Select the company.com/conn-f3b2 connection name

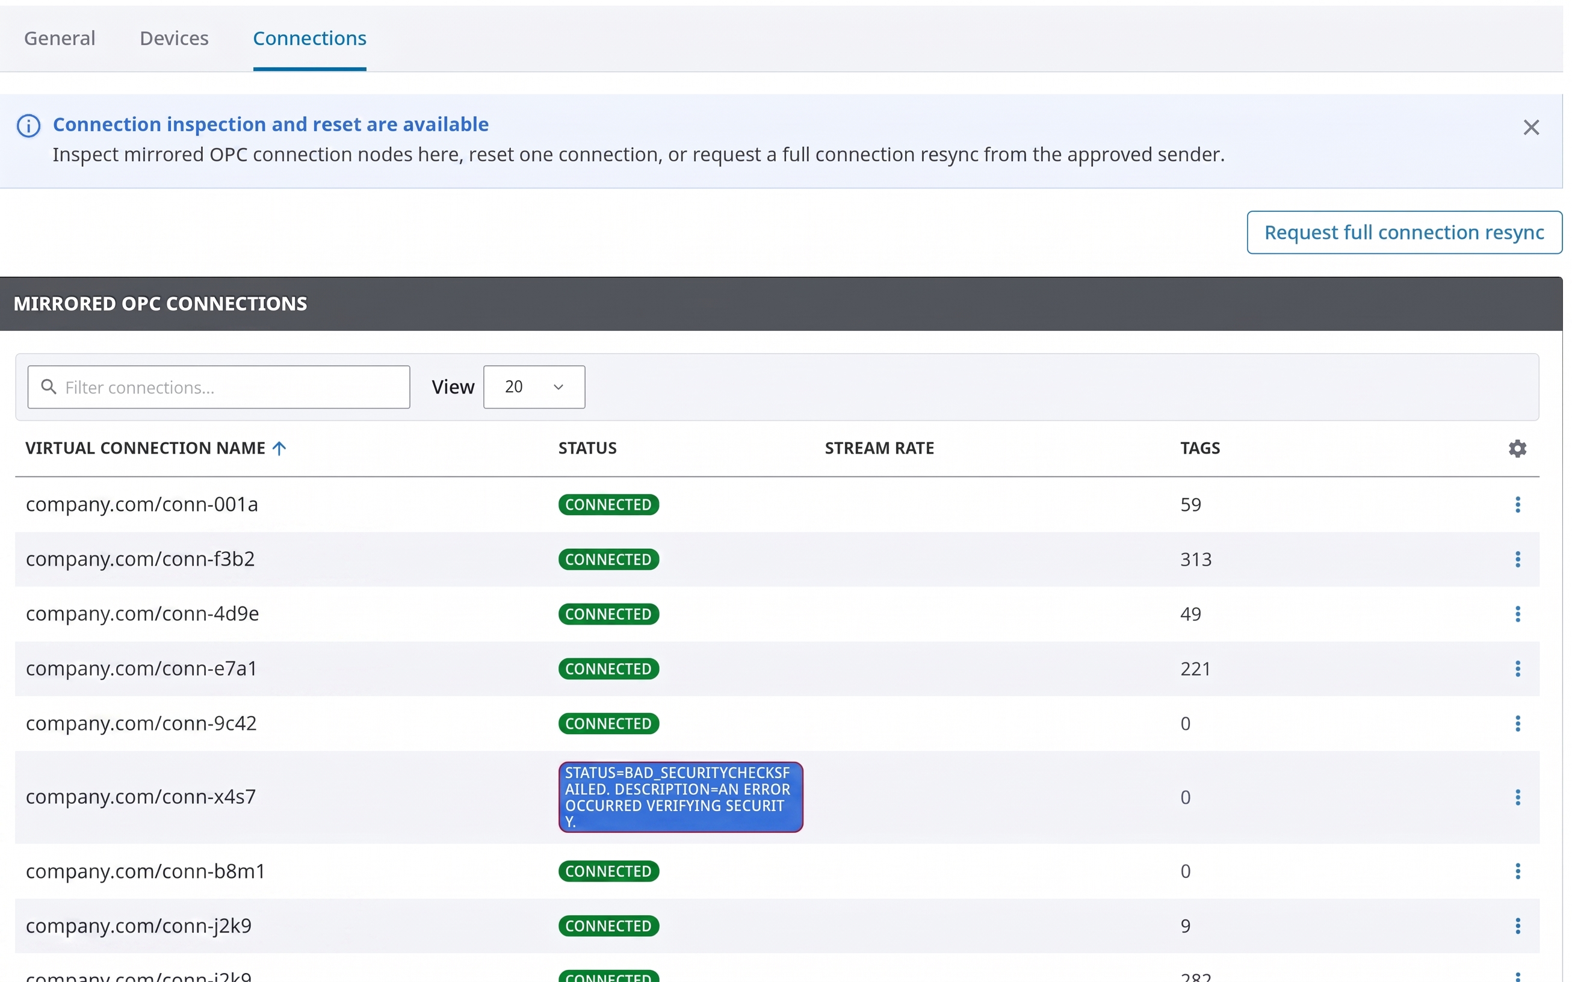140,559
